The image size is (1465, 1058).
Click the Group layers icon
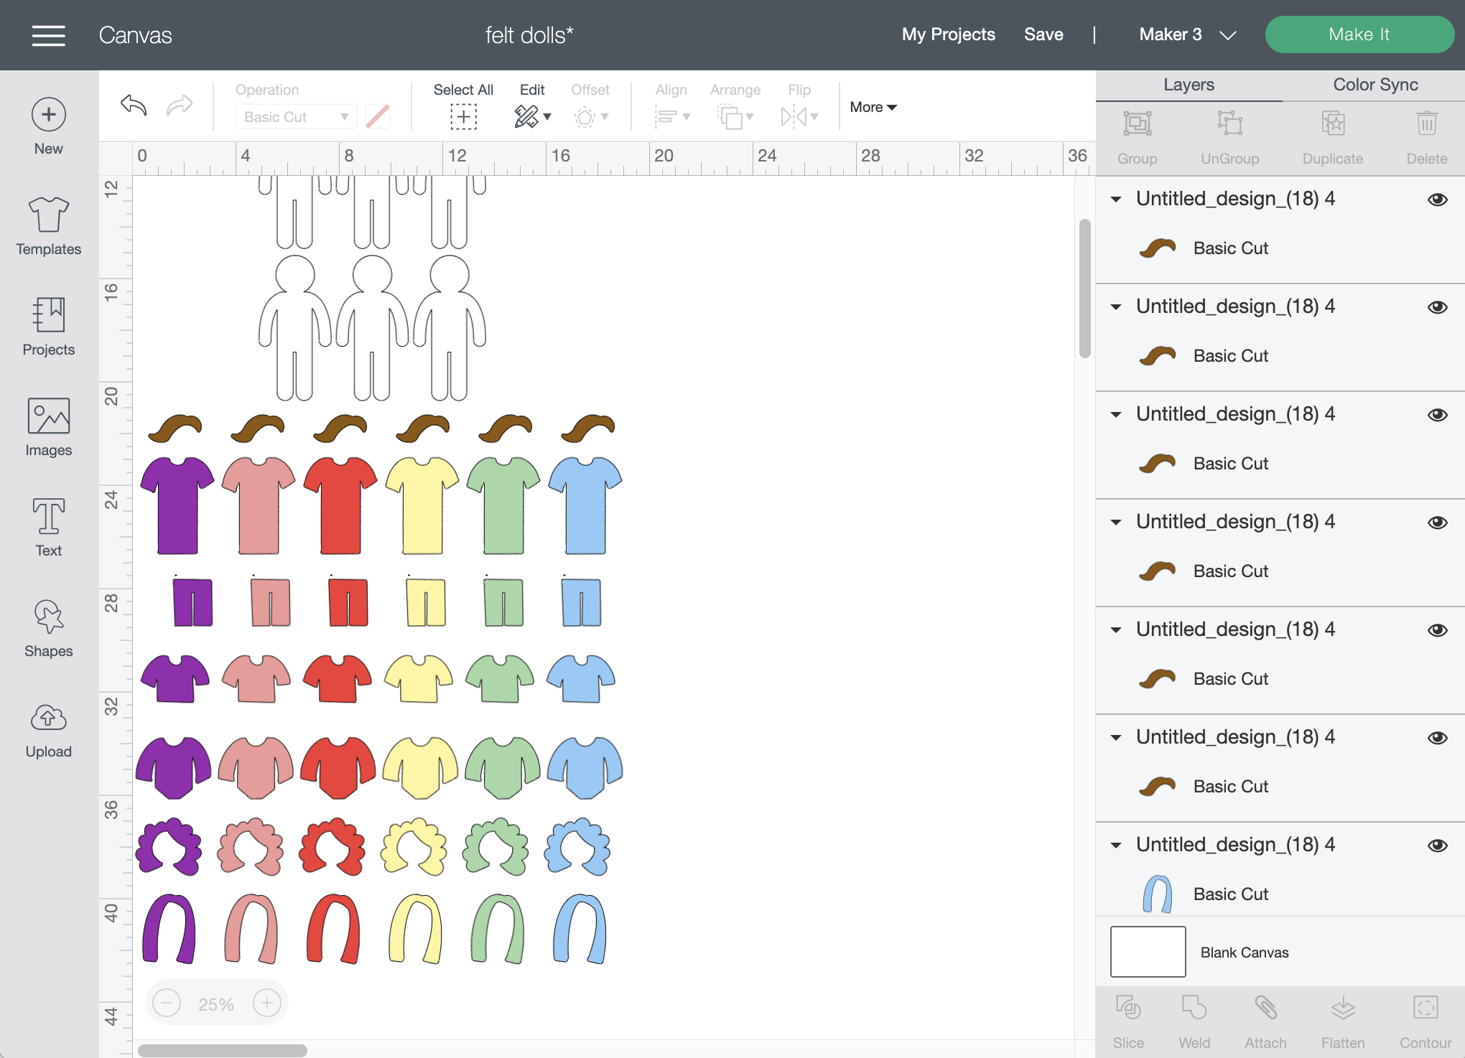1137,124
